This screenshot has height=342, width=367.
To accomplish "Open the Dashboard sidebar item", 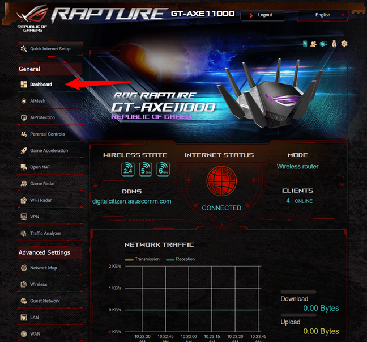I will [x=50, y=85].
